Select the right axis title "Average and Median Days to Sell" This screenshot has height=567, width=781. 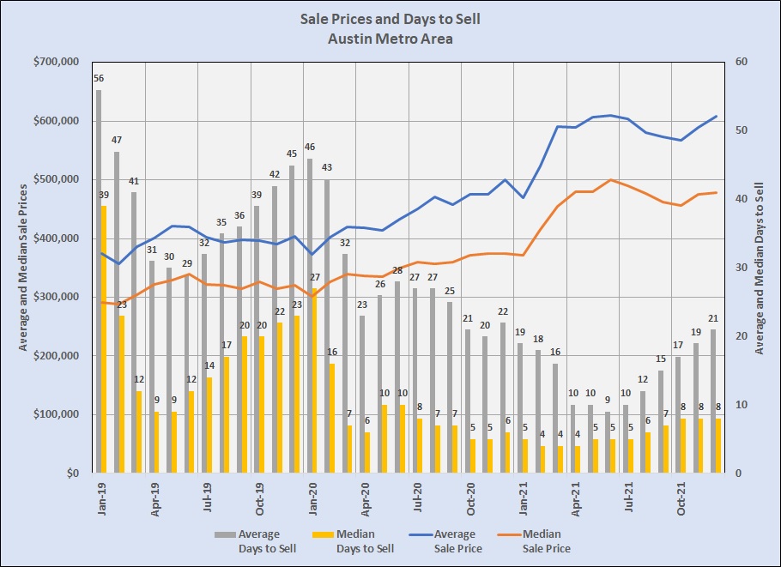pos(759,268)
